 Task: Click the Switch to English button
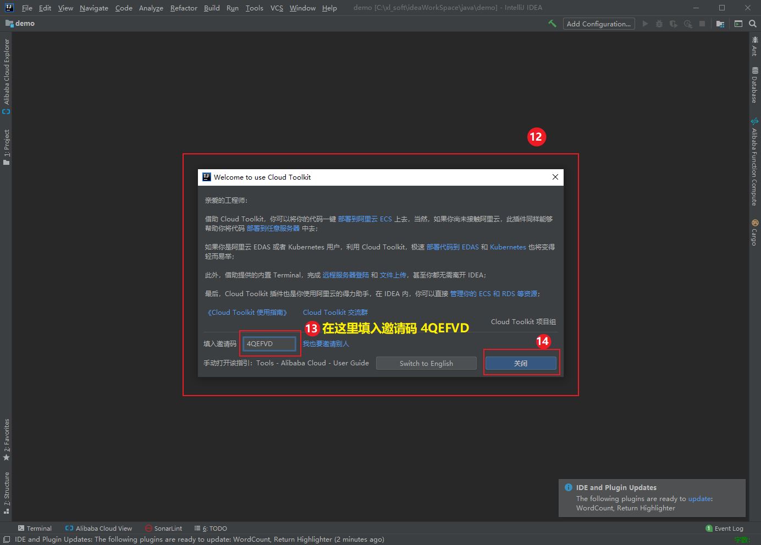click(426, 363)
